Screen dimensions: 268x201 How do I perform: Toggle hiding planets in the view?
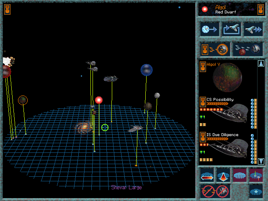[222, 191]
